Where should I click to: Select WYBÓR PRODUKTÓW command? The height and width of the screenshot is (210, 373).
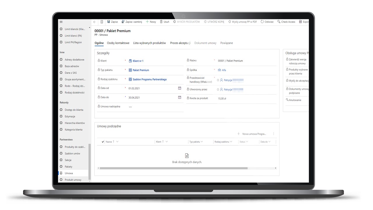click(186, 22)
